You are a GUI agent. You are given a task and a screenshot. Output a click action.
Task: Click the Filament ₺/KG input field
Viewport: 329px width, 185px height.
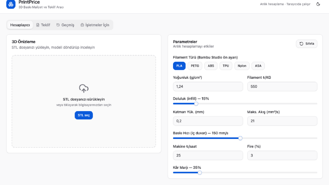[x=282, y=86]
